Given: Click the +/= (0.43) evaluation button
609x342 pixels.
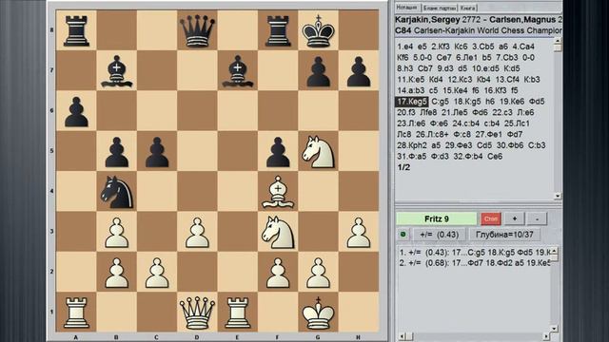Looking at the screenshot, I should 439,235.
